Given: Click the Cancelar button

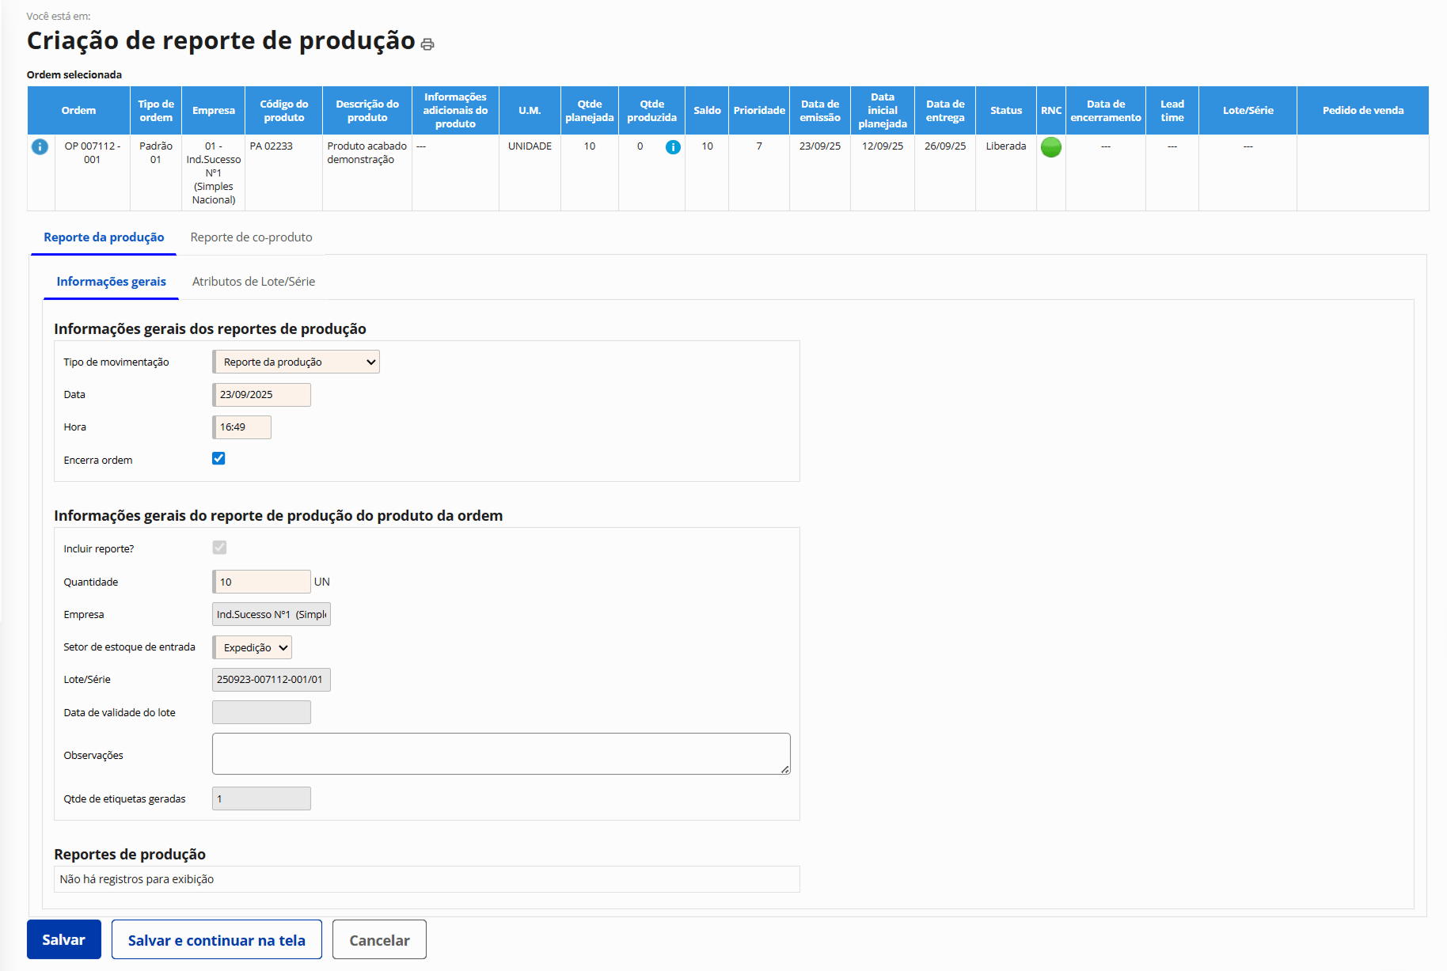Looking at the screenshot, I should 379,939.
